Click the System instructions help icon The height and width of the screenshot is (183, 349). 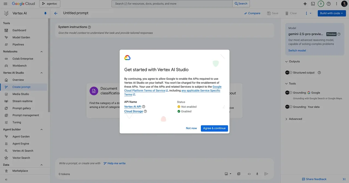pos(89,27)
